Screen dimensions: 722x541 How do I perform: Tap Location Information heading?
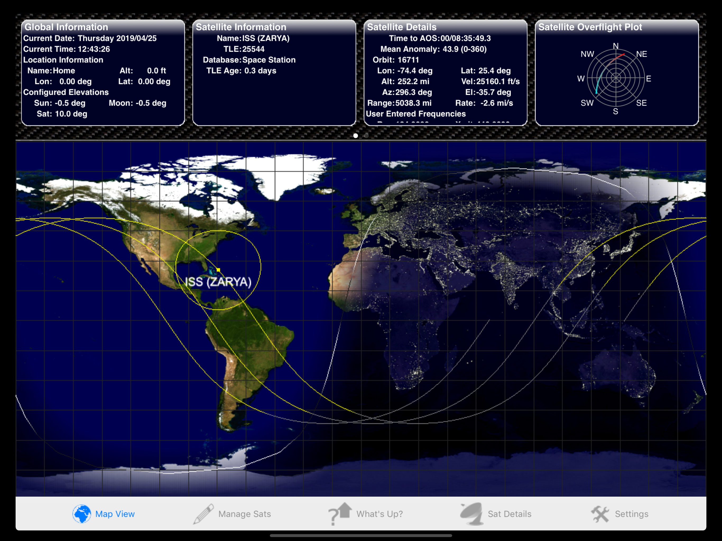pos(63,60)
